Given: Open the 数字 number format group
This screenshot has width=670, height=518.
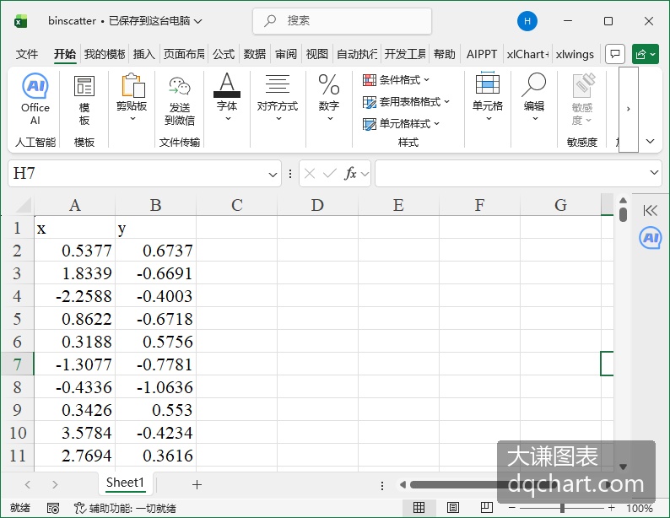Looking at the screenshot, I should (x=329, y=98).
